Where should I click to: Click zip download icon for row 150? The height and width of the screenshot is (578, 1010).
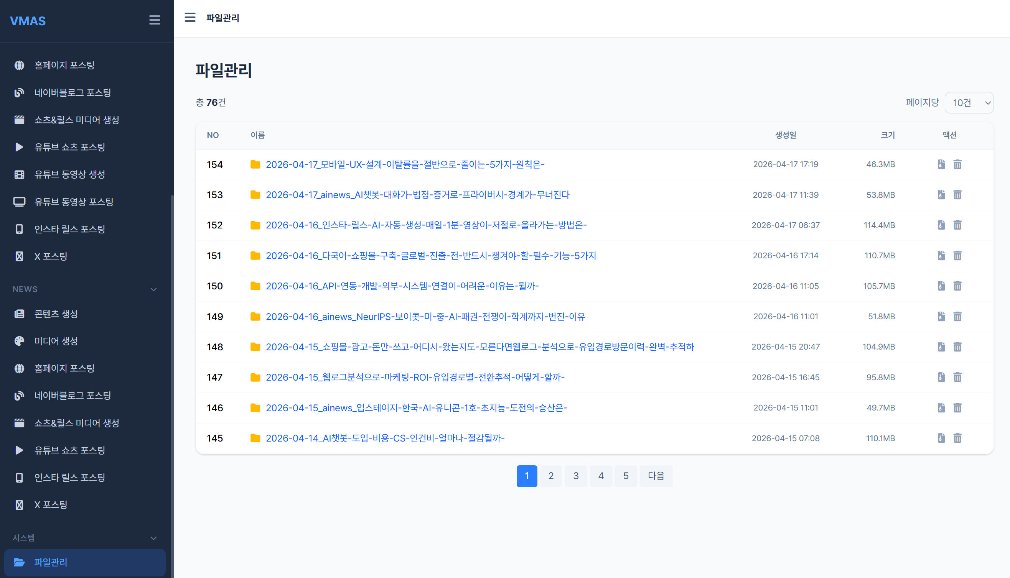(941, 286)
